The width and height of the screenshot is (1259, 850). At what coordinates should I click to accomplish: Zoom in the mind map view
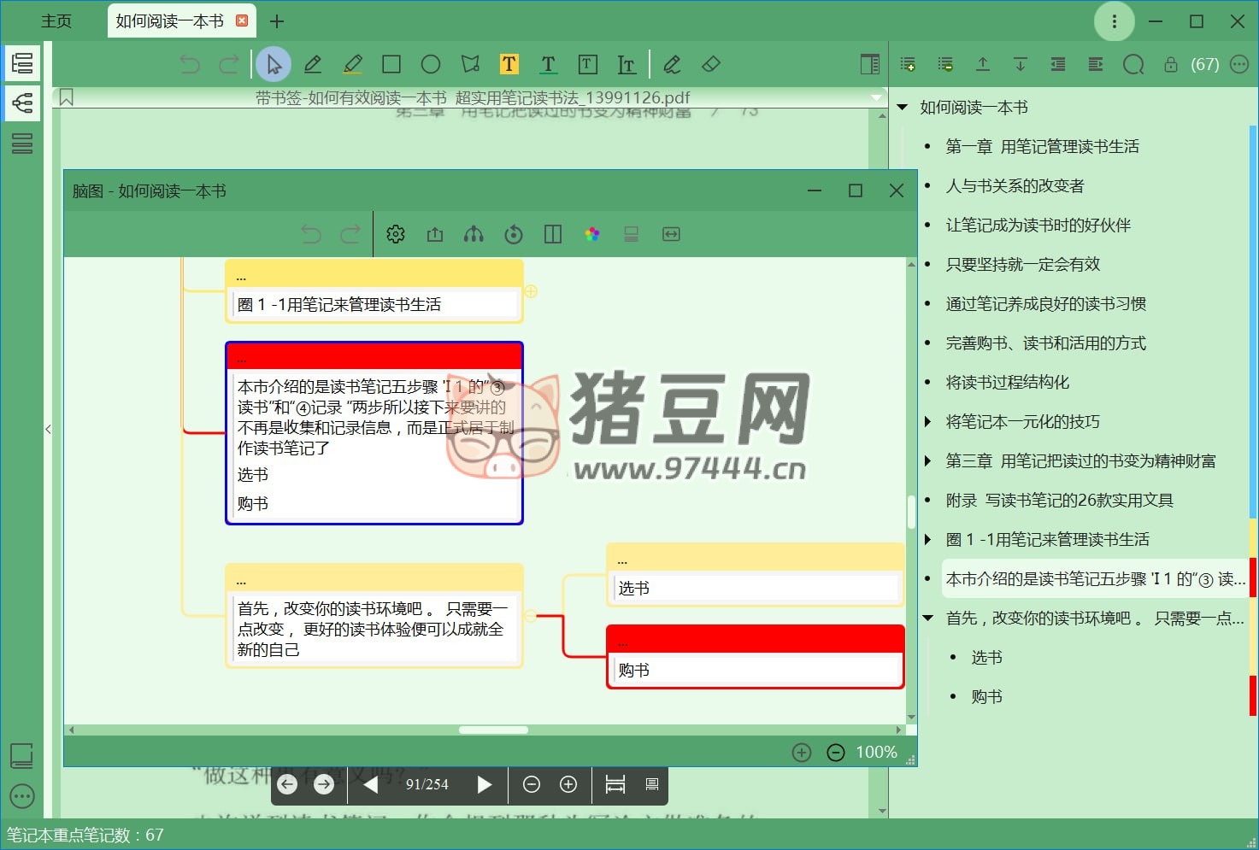[802, 752]
